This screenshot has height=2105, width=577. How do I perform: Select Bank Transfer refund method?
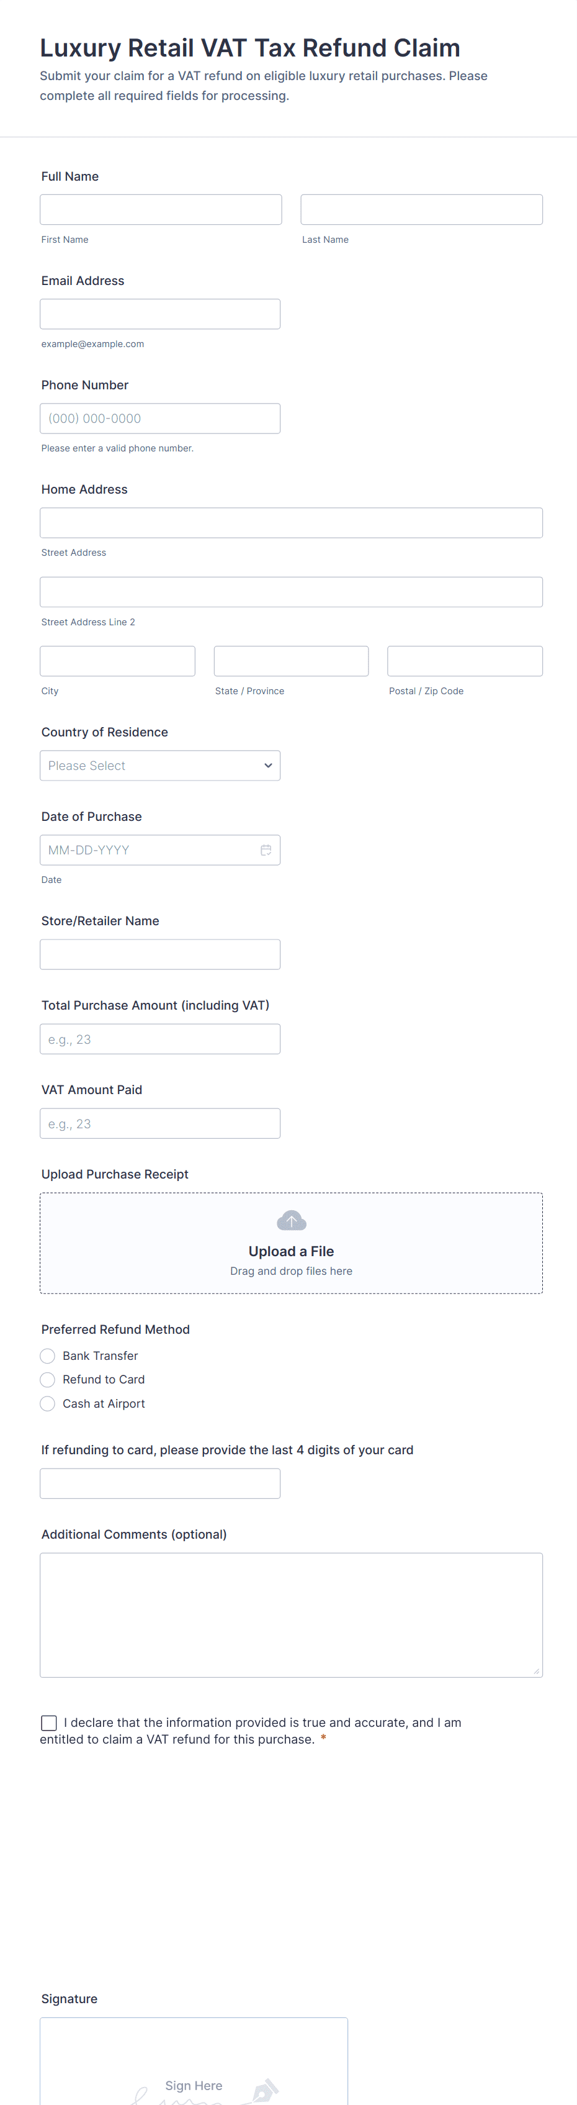48,1356
